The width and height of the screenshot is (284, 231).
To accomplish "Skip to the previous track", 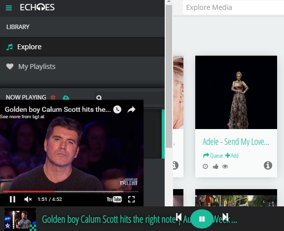I will pos(178,216).
